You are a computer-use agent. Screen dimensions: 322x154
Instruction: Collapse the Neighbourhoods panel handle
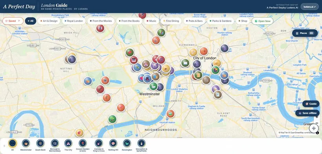point(179,138)
